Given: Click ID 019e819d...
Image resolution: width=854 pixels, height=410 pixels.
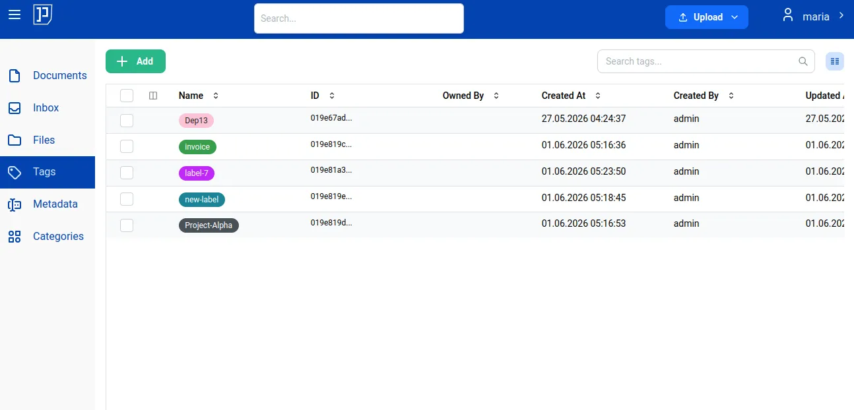Looking at the screenshot, I should (x=331, y=223).
